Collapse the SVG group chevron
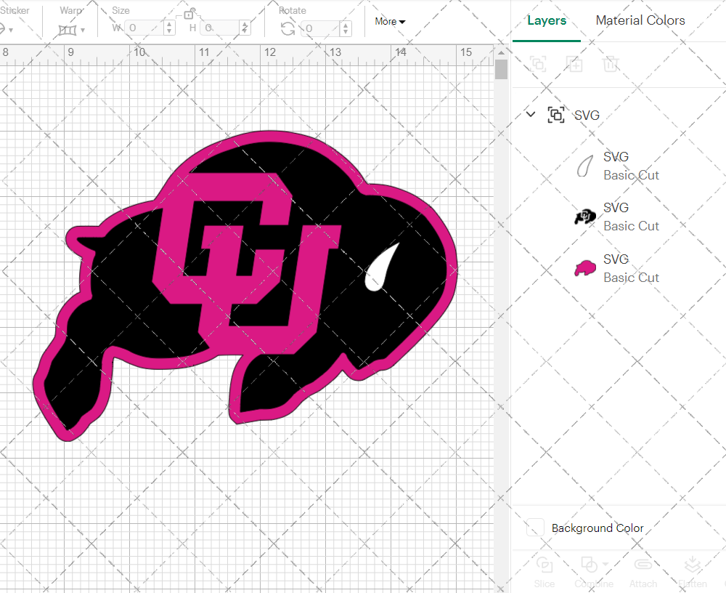 pos(531,114)
